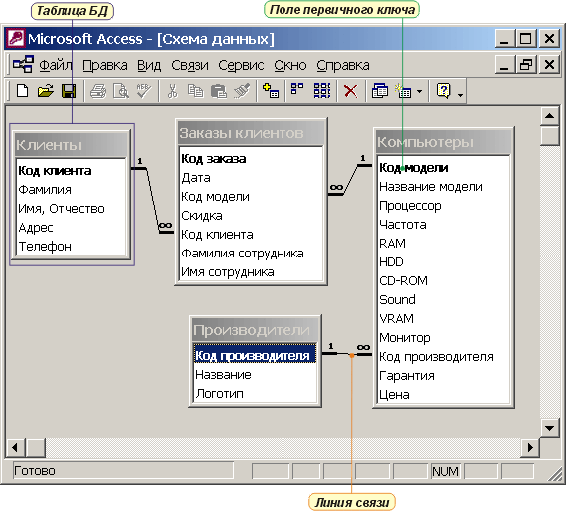Viewport: 566px width, 511px height.
Task: Select the Клиенты table title bar
Action: [x=71, y=145]
